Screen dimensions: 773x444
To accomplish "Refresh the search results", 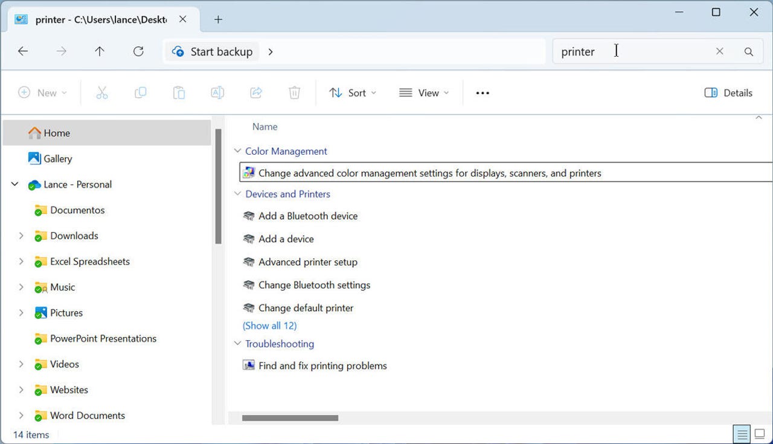I will pos(138,51).
